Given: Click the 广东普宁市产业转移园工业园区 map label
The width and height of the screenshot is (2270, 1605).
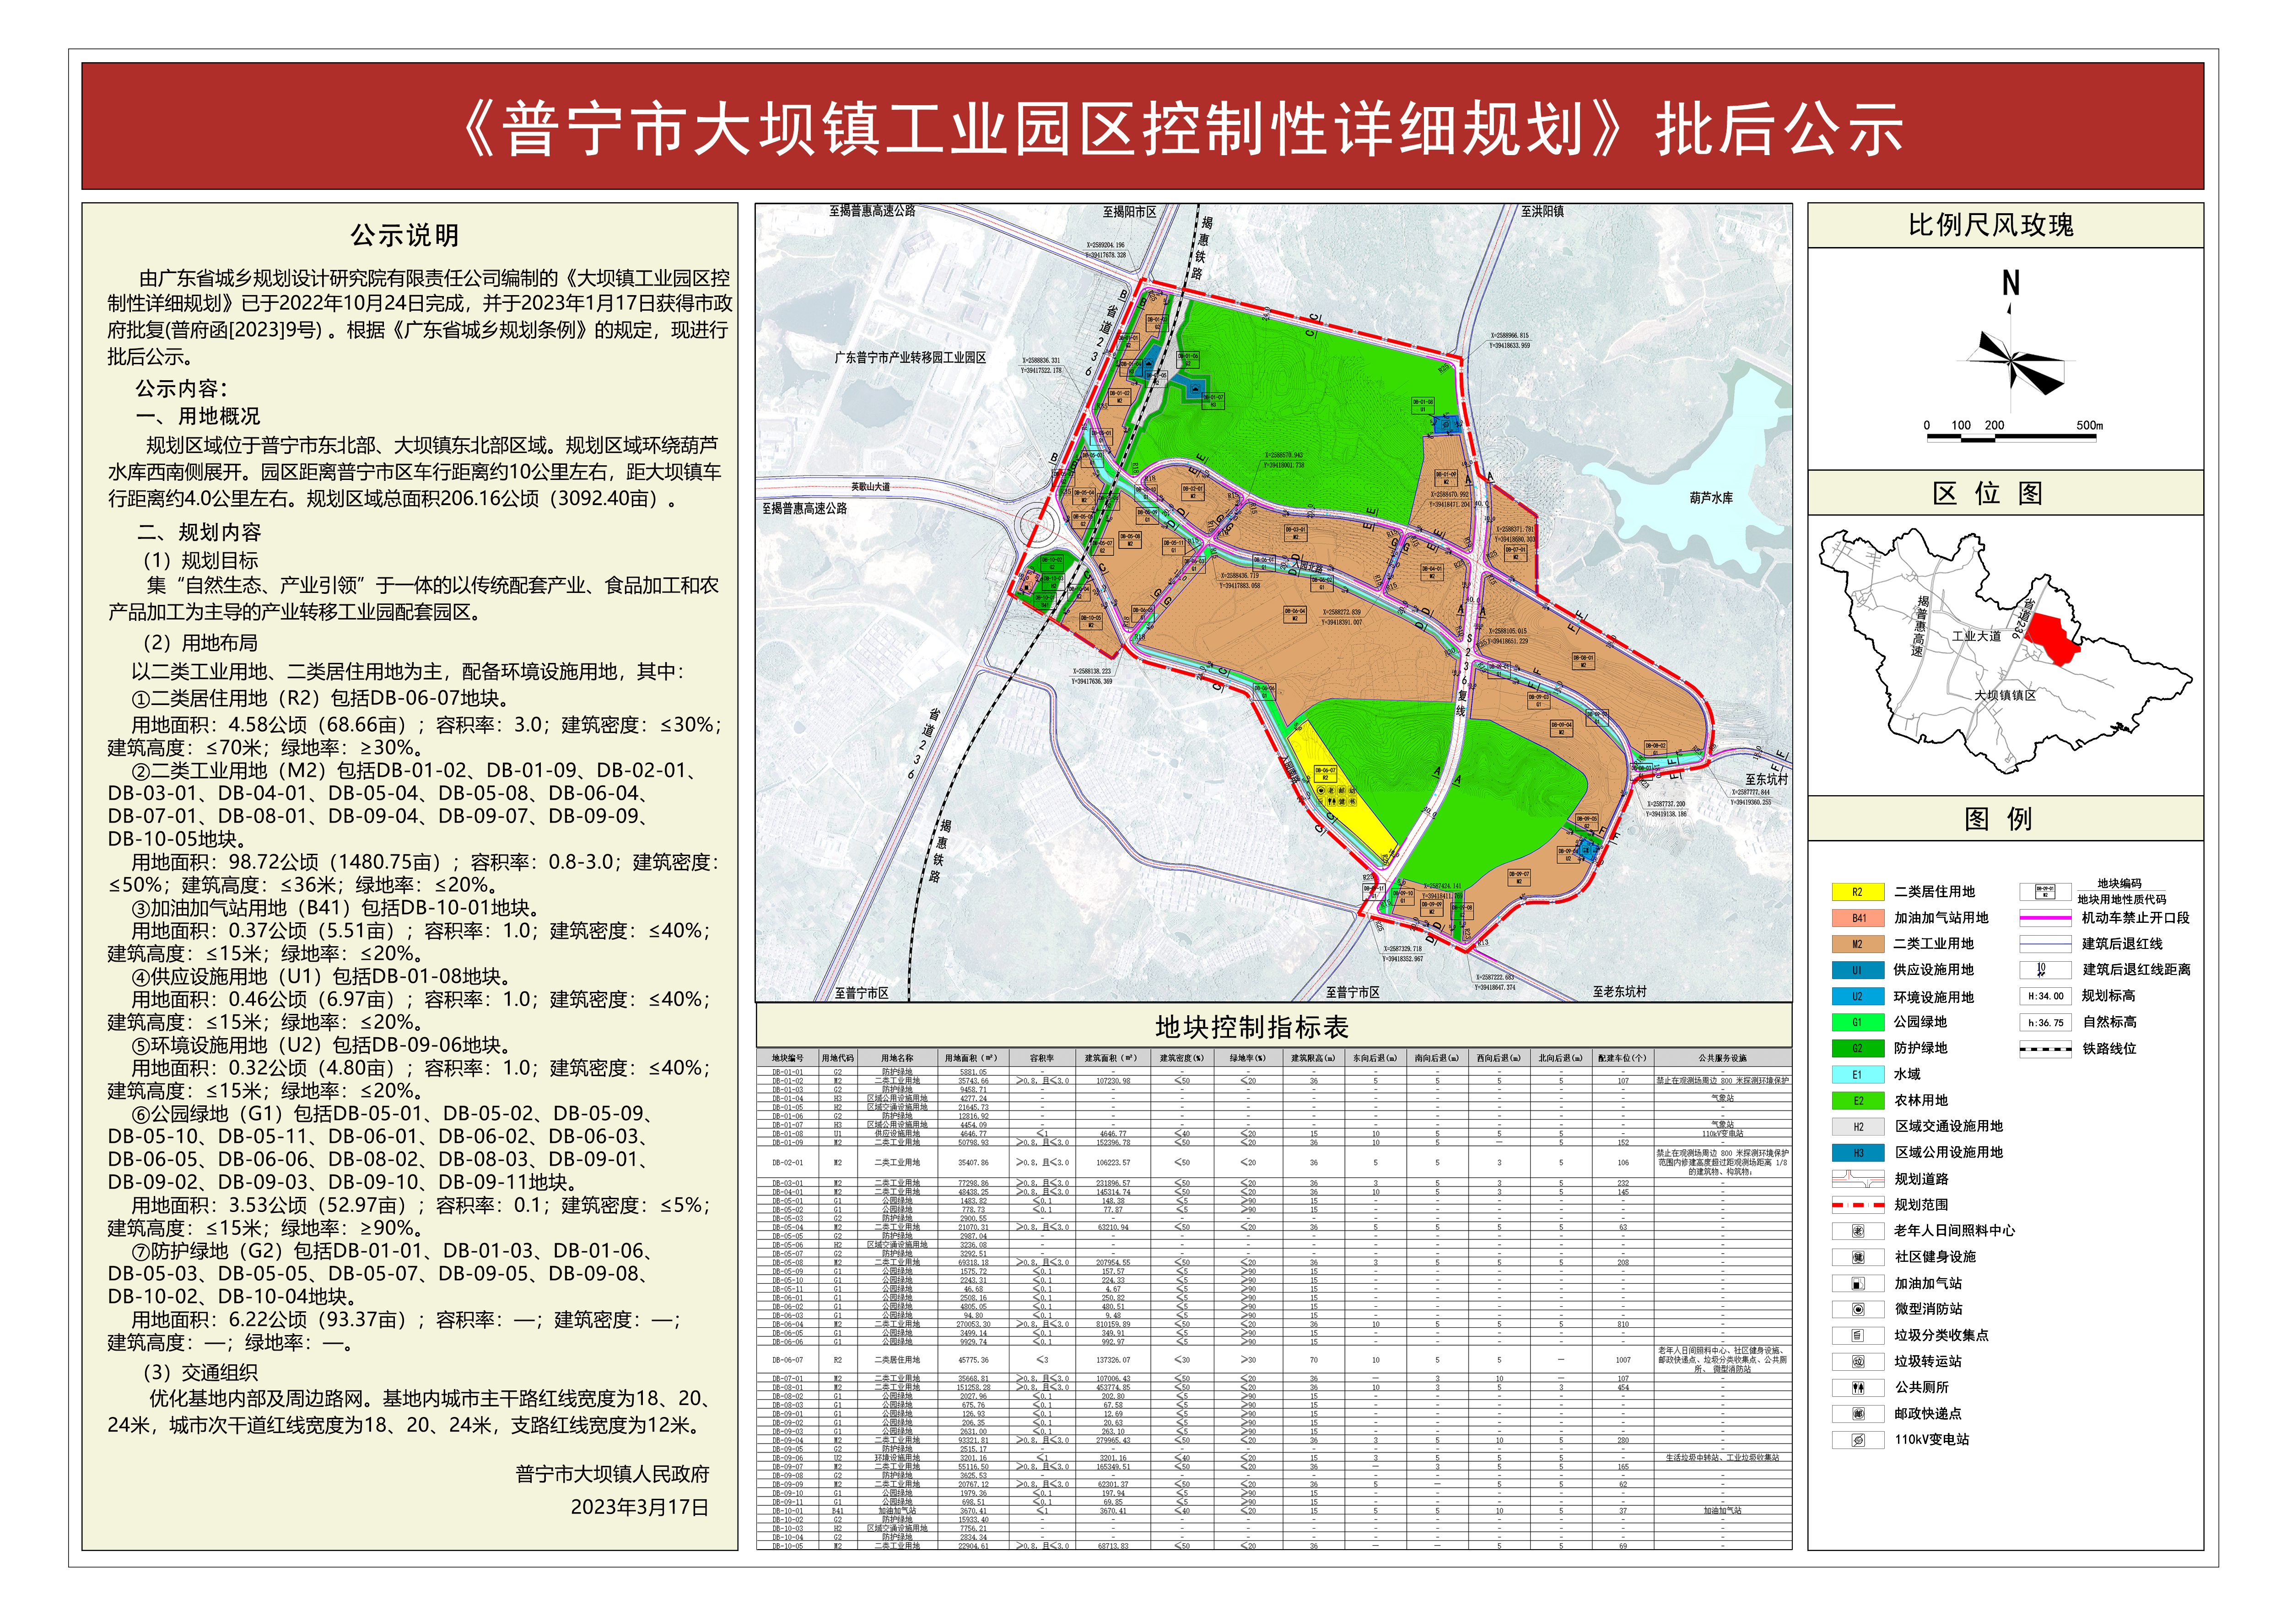Looking at the screenshot, I should tap(910, 358).
